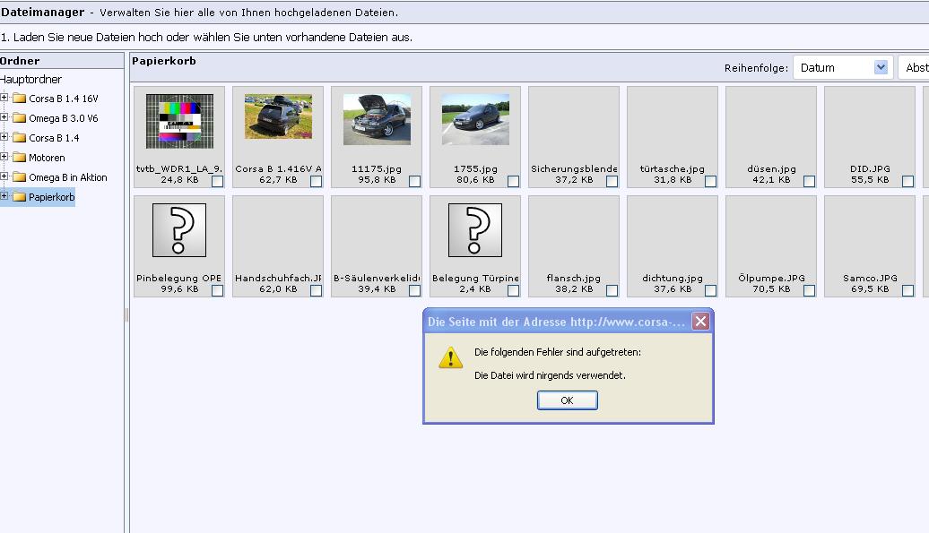Tick the checkbox for 1755.jpg

tap(513, 182)
